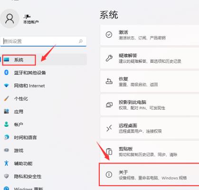This screenshot has width=199, height=190.
Task: Open the 剪贴板 settings card
Action: pos(150,152)
